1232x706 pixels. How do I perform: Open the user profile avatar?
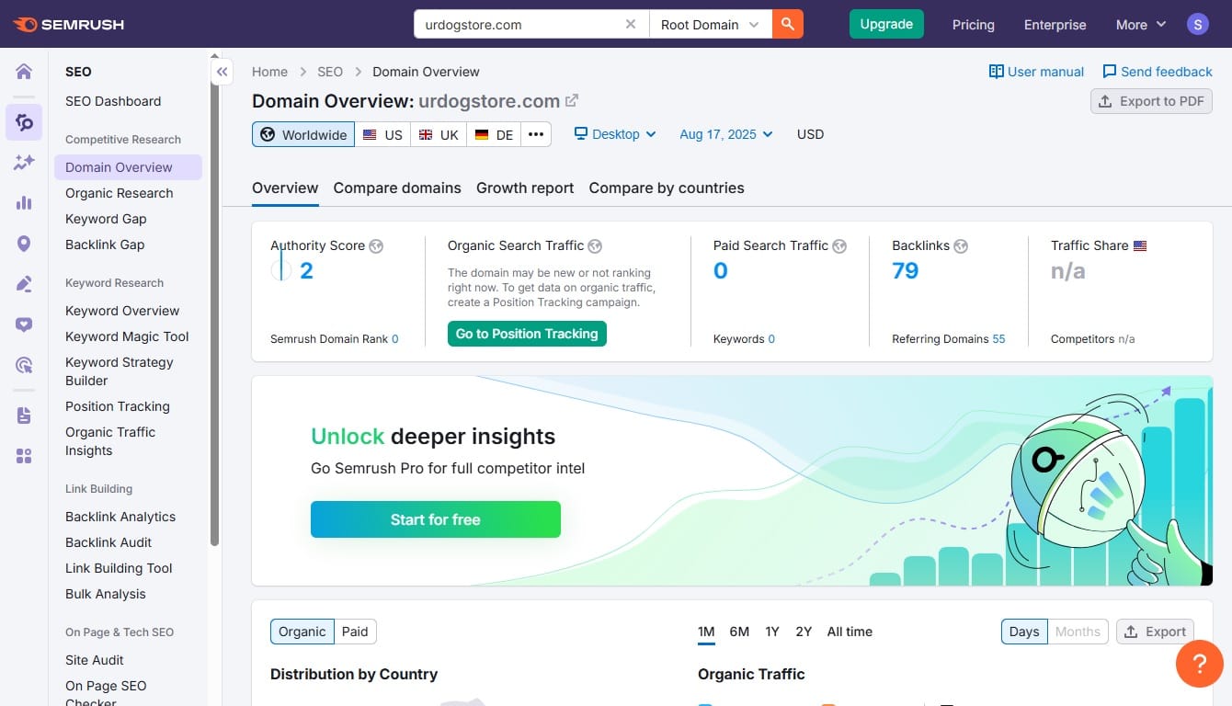(x=1197, y=25)
